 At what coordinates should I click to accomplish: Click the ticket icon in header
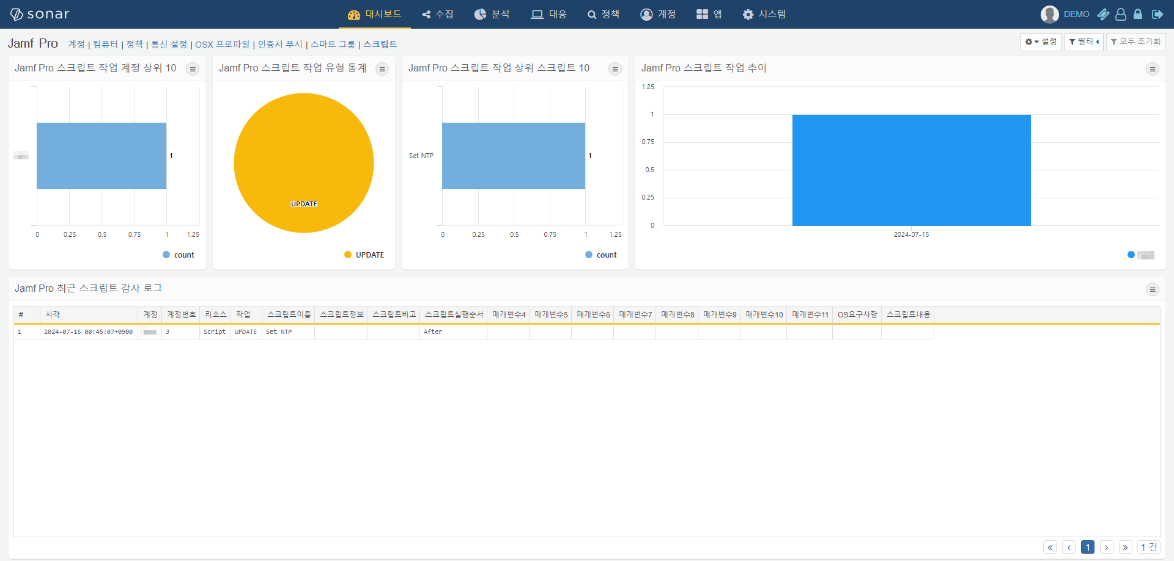coord(1103,14)
